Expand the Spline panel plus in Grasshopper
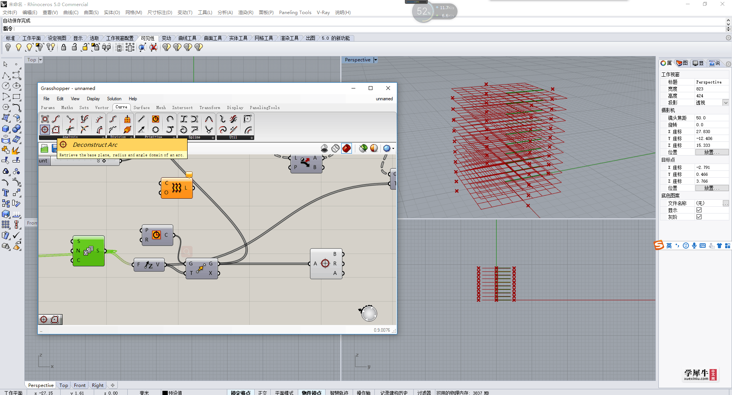Viewport: 732px width, 395px height. coord(213,137)
